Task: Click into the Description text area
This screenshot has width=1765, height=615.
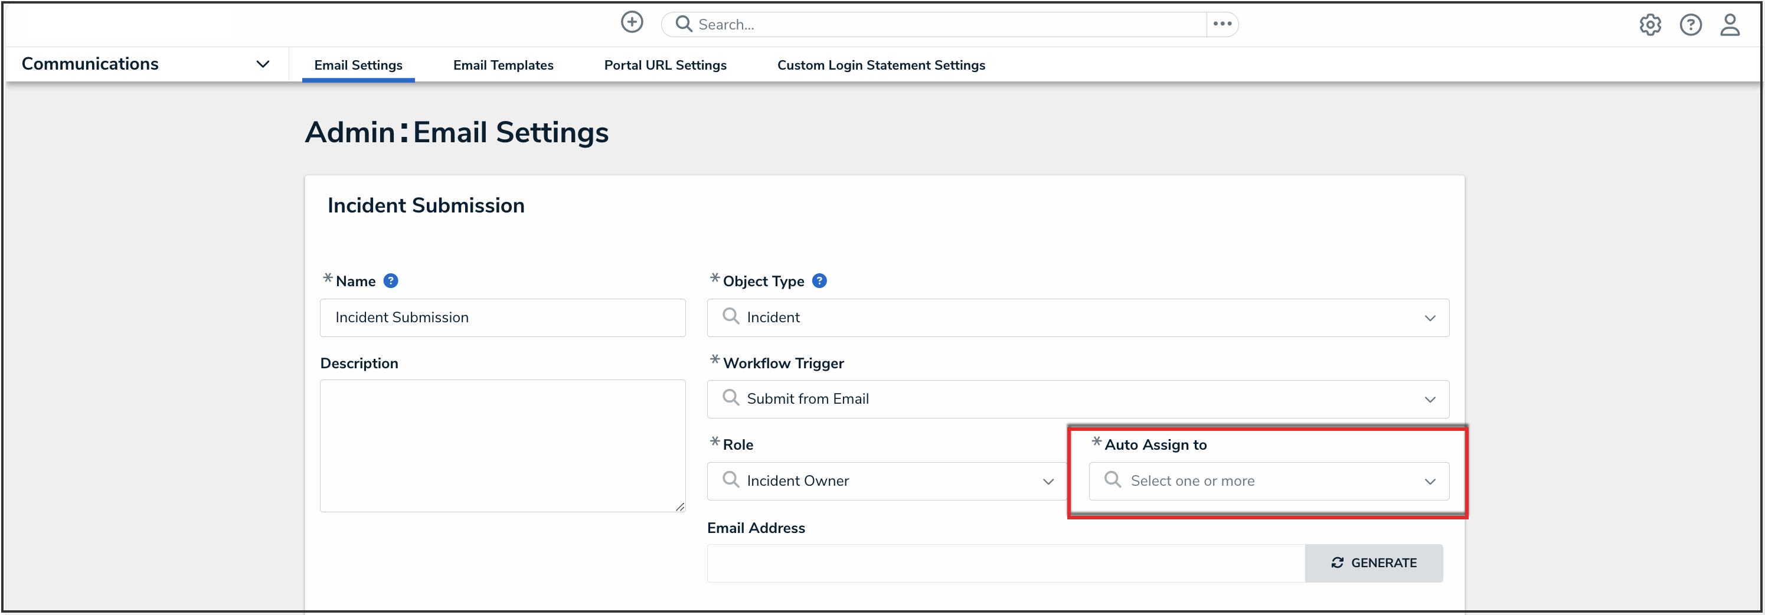Action: pos(502,445)
